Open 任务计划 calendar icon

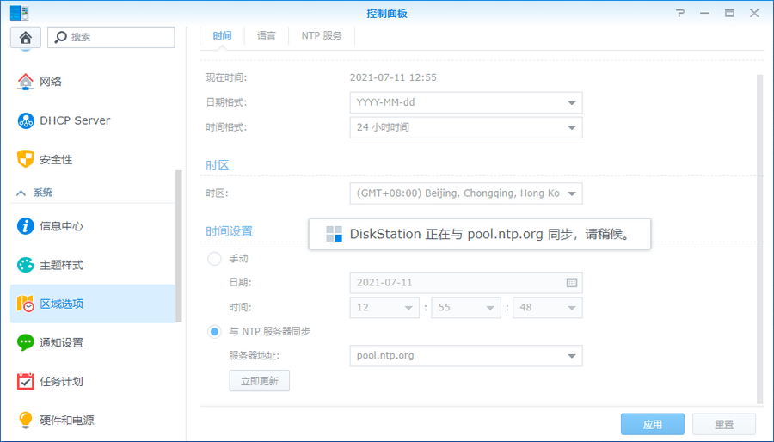26,381
